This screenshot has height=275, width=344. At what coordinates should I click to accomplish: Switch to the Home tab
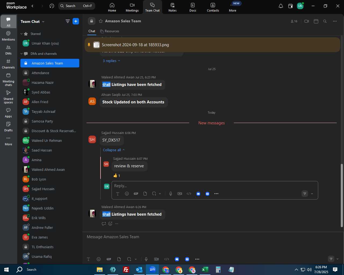[x=112, y=7]
